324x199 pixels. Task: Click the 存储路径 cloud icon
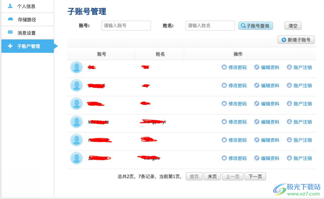10,19
